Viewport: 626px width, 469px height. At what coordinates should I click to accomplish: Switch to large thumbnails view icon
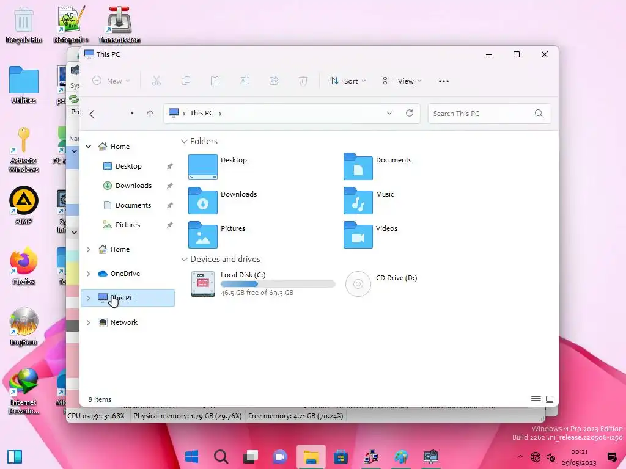pyautogui.click(x=550, y=399)
